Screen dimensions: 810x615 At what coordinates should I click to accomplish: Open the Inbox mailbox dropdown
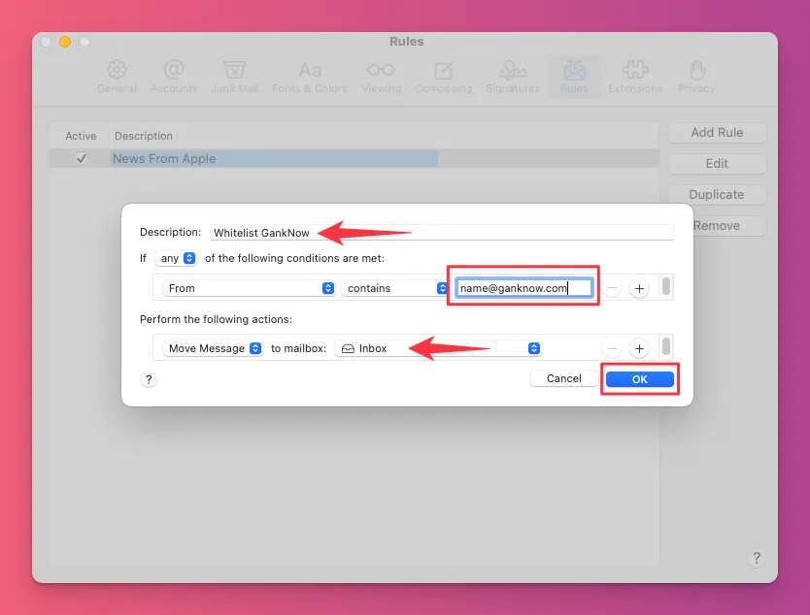438,348
